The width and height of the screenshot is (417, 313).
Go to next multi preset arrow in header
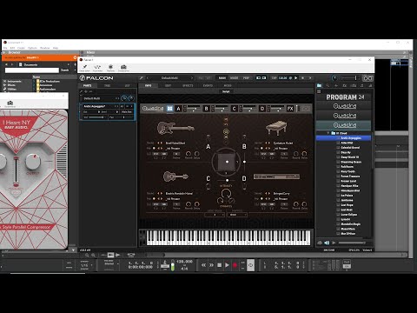pos(191,78)
